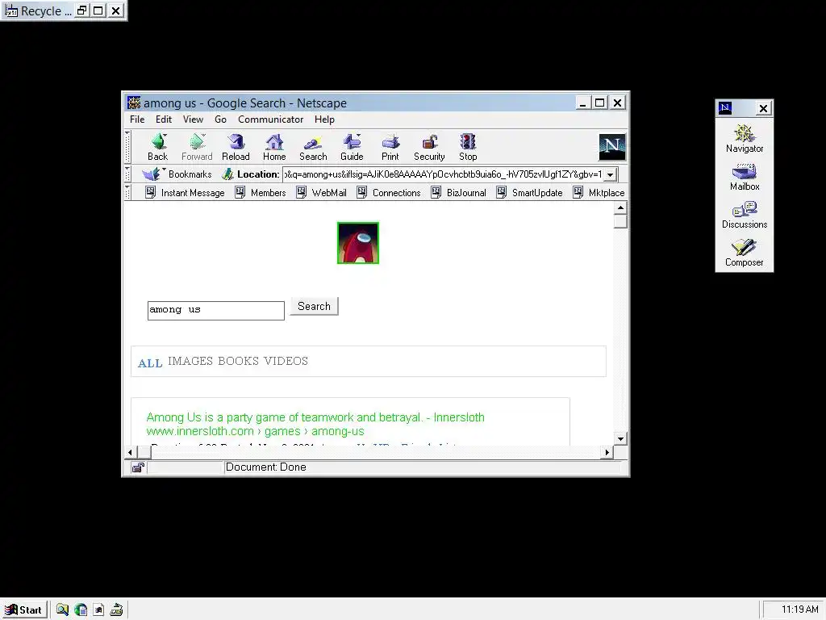The image size is (826, 620).
Task: Open Mktplace personal toolbar item
Action: click(x=599, y=192)
